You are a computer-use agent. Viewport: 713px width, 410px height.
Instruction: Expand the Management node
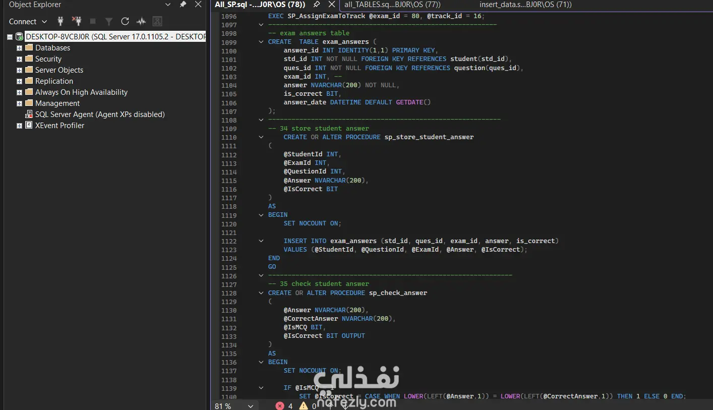(x=19, y=103)
